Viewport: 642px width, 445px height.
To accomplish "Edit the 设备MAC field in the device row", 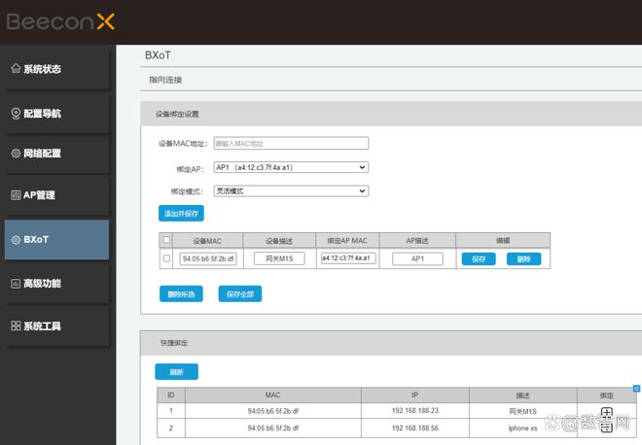I will [208, 258].
